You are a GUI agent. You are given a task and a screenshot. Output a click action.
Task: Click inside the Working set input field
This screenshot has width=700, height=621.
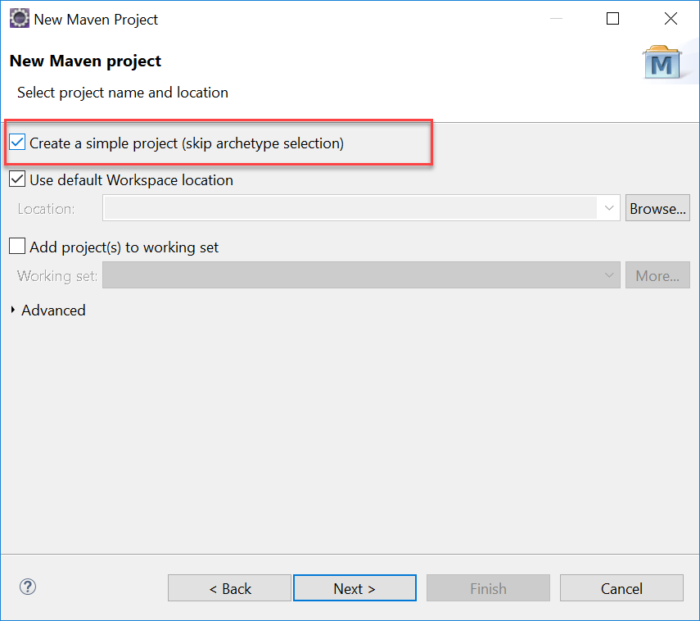point(352,274)
